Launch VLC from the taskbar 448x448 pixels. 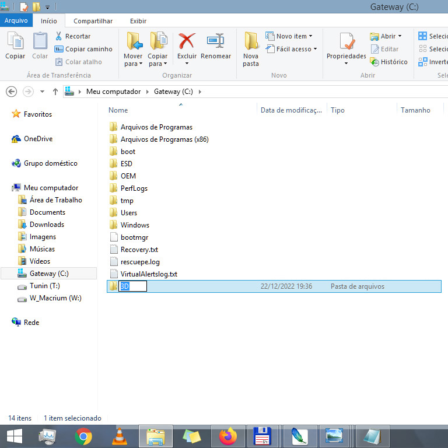pos(120,436)
